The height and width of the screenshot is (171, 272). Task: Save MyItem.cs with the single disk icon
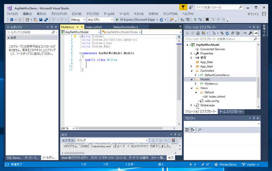pos(41,20)
